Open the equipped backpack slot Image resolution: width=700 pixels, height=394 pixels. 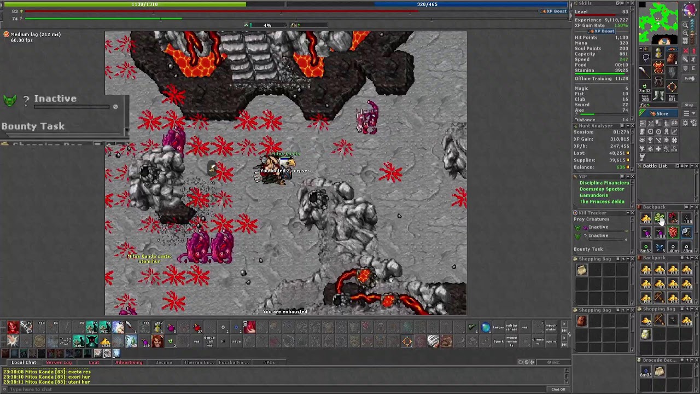(672, 57)
